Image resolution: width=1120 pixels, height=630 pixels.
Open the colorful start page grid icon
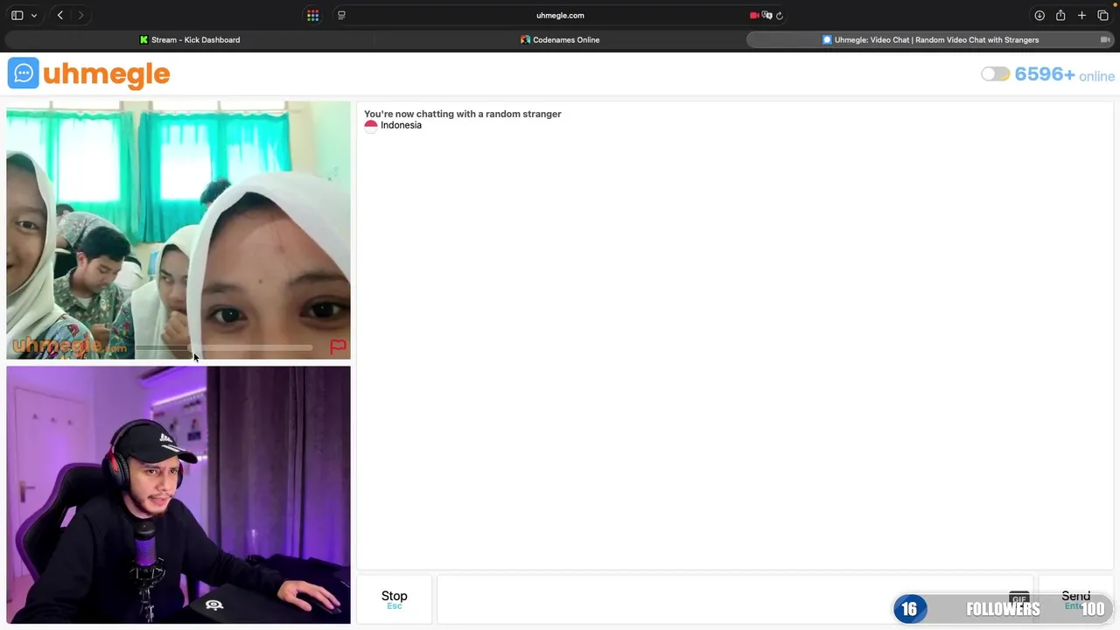coord(312,15)
